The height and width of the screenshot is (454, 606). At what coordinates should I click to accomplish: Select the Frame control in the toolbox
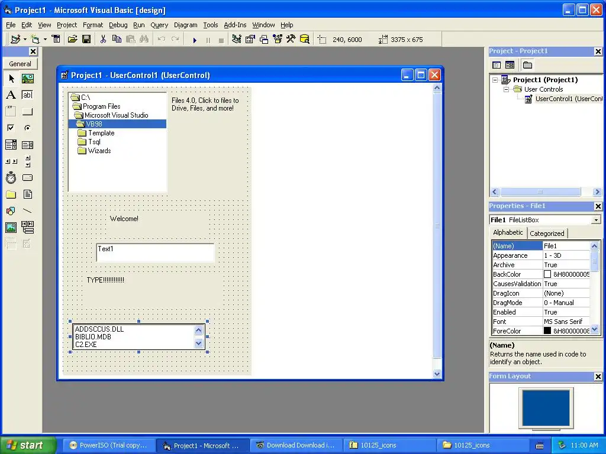(x=11, y=112)
